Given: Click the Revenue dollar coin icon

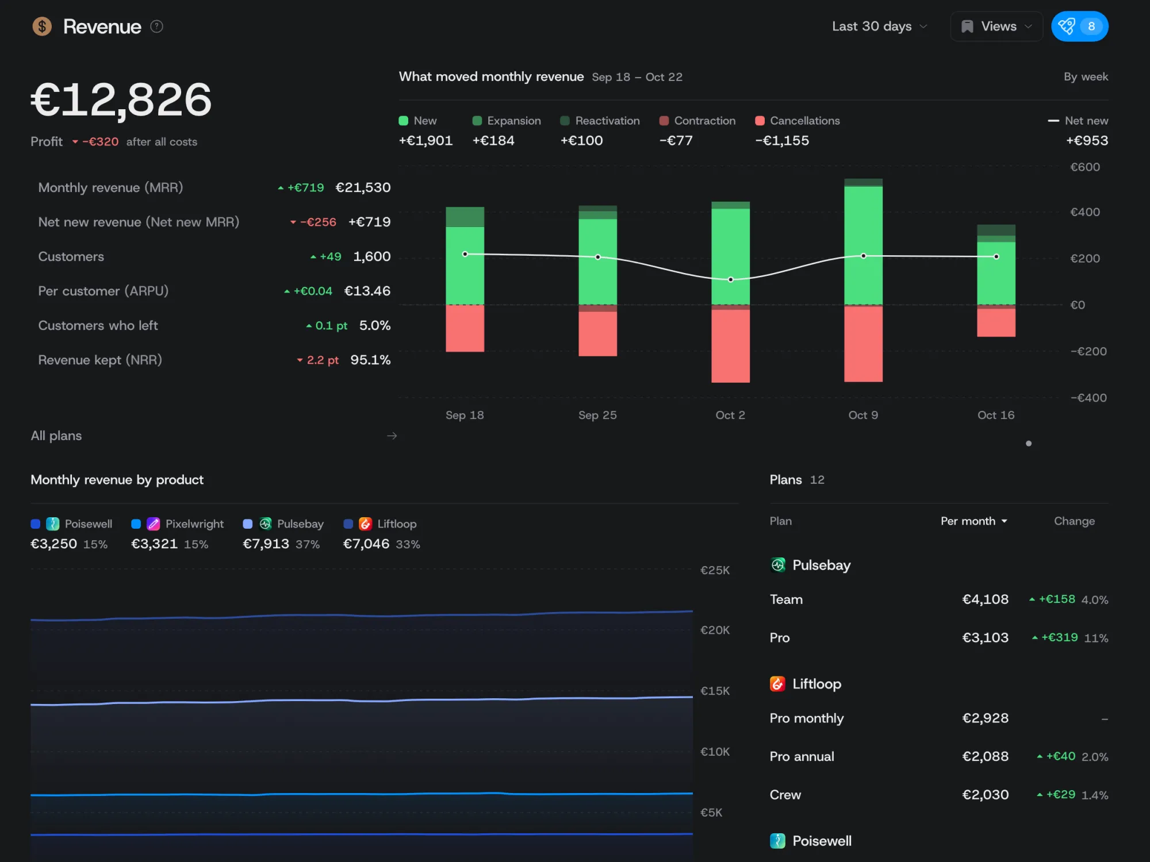Looking at the screenshot, I should pos(42,26).
